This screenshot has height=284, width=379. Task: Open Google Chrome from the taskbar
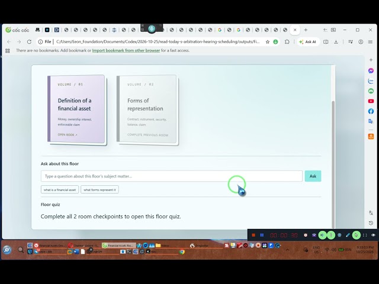tap(182, 252)
